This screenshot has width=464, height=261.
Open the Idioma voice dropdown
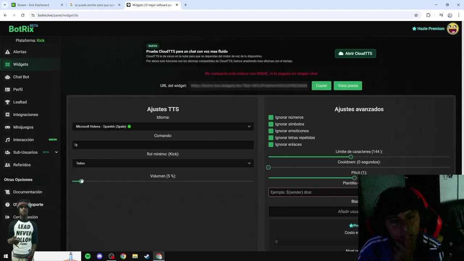click(x=163, y=127)
